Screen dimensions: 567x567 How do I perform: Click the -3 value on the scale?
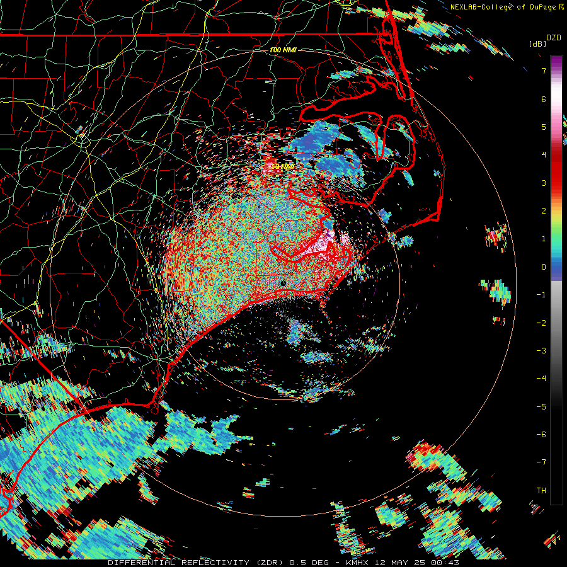541,351
